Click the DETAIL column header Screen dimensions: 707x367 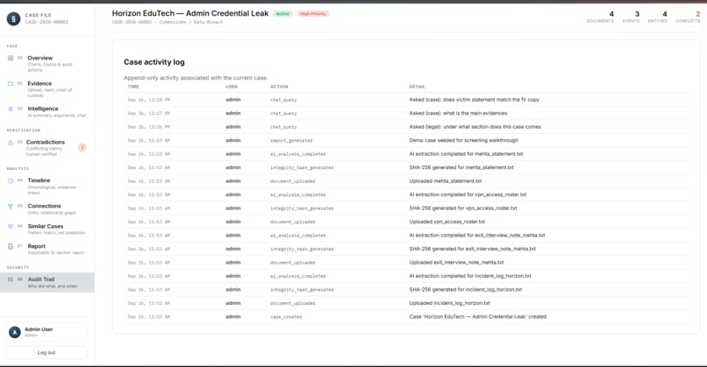coord(417,87)
